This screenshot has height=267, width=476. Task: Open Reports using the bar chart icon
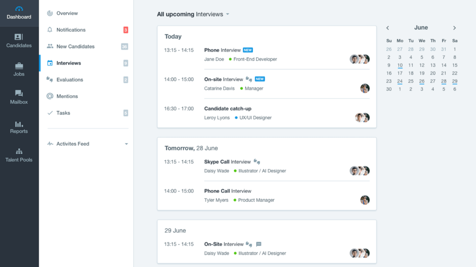[x=19, y=123]
